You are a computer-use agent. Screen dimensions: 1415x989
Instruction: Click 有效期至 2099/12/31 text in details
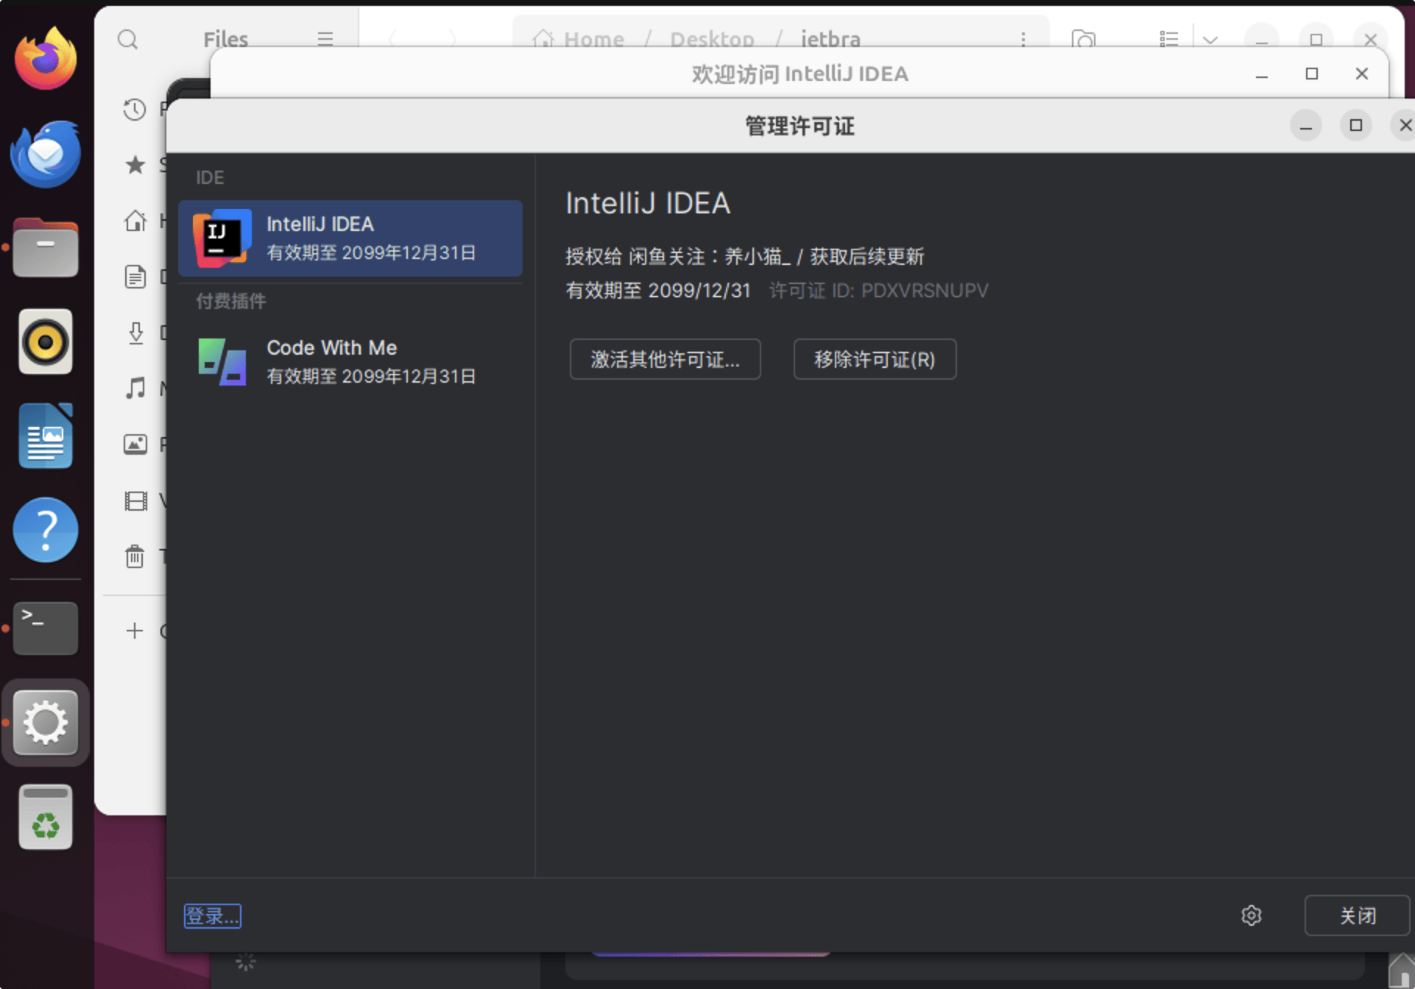click(658, 291)
